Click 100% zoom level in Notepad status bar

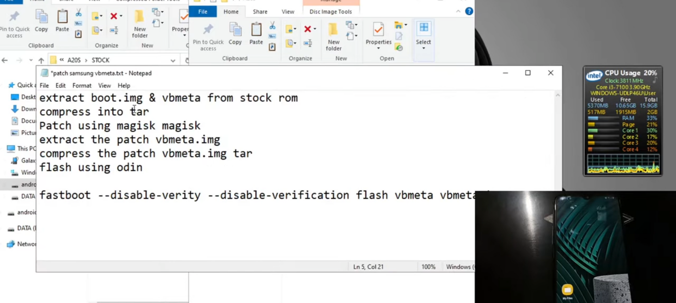point(428,267)
